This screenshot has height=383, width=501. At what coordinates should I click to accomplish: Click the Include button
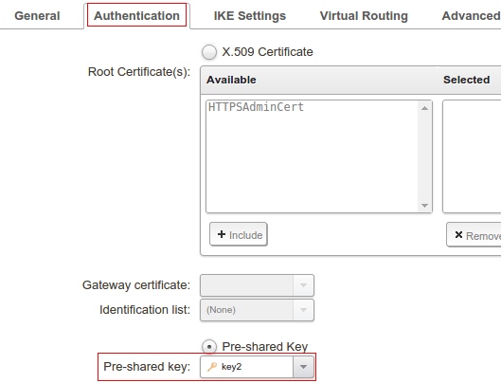tap(239, 234)
